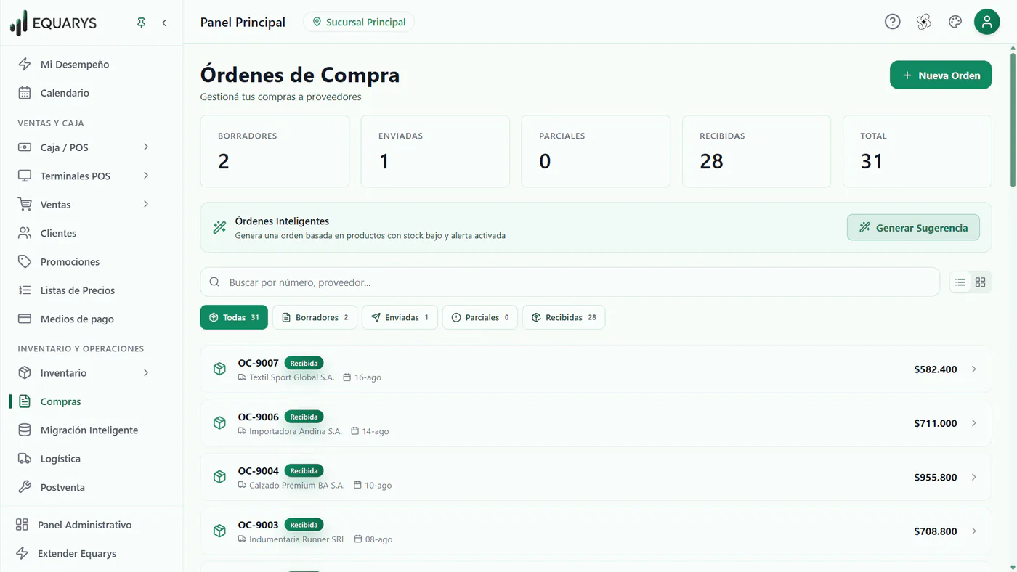This screenshot has height=572, width=1017.
Task: Expand the Ventas submenu
Action: coord(146,204)
